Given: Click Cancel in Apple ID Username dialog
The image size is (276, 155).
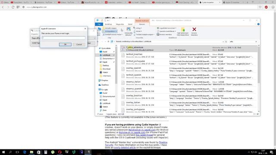Looking at the screenshot, I should [79, 44].
